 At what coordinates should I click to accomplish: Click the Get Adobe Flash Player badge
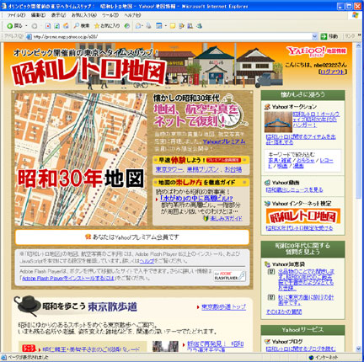coord(229,276)
